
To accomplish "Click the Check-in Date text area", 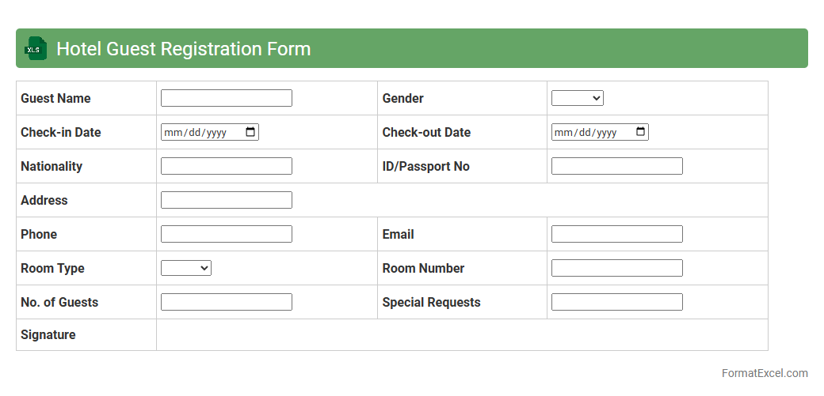I will (x=198, y=133).
